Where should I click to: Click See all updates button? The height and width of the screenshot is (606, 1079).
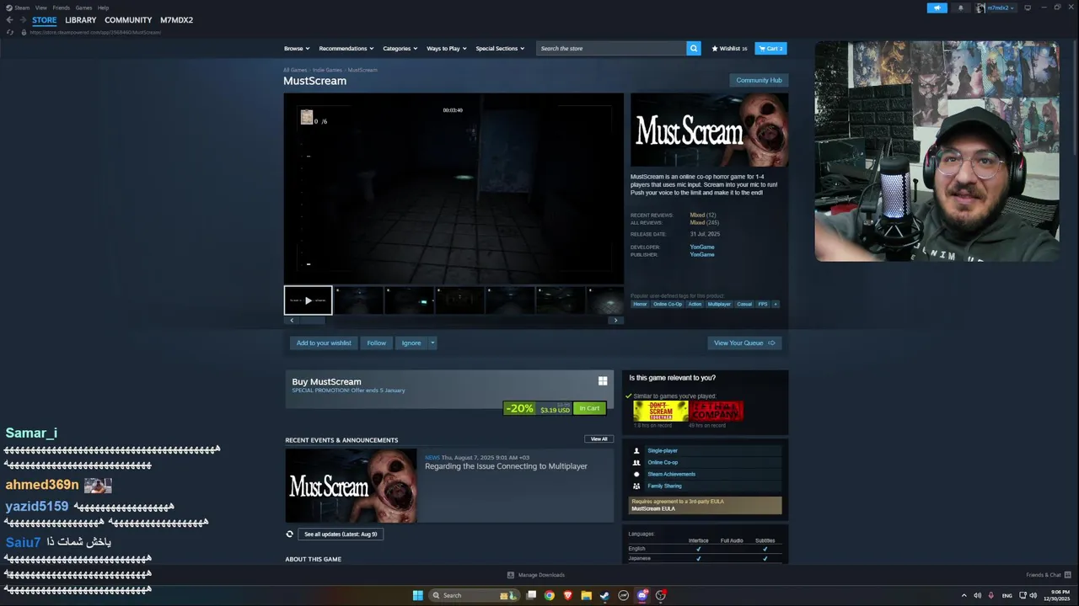(341, 534)
